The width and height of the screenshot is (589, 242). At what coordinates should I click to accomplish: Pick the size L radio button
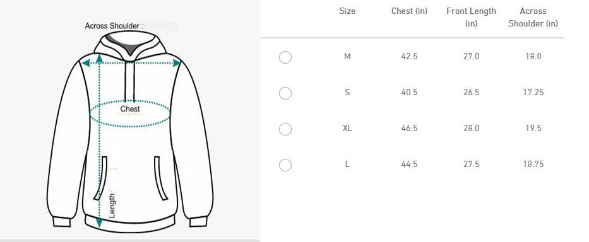(x=285, y=165)
